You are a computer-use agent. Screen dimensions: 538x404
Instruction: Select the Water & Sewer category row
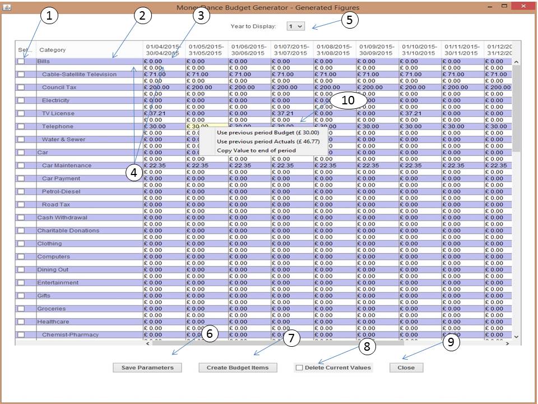click(x=89, y=140)
